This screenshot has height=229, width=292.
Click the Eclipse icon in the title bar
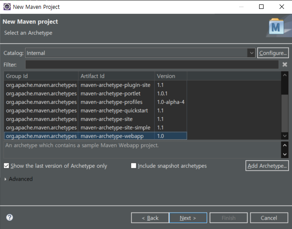[7, 7]
